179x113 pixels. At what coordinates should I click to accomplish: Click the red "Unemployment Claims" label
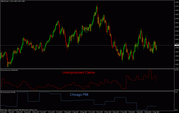click(78, 72)
